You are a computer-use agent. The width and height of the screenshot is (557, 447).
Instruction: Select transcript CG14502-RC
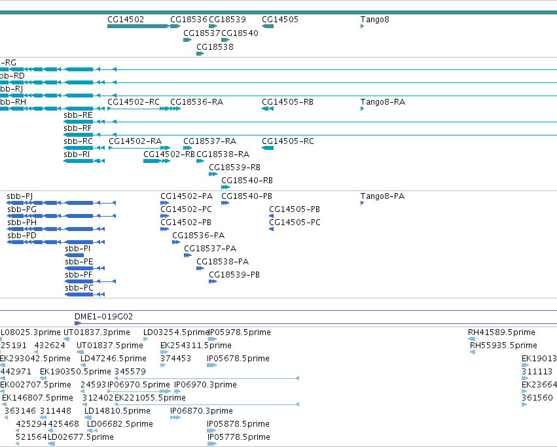point(139,109)
